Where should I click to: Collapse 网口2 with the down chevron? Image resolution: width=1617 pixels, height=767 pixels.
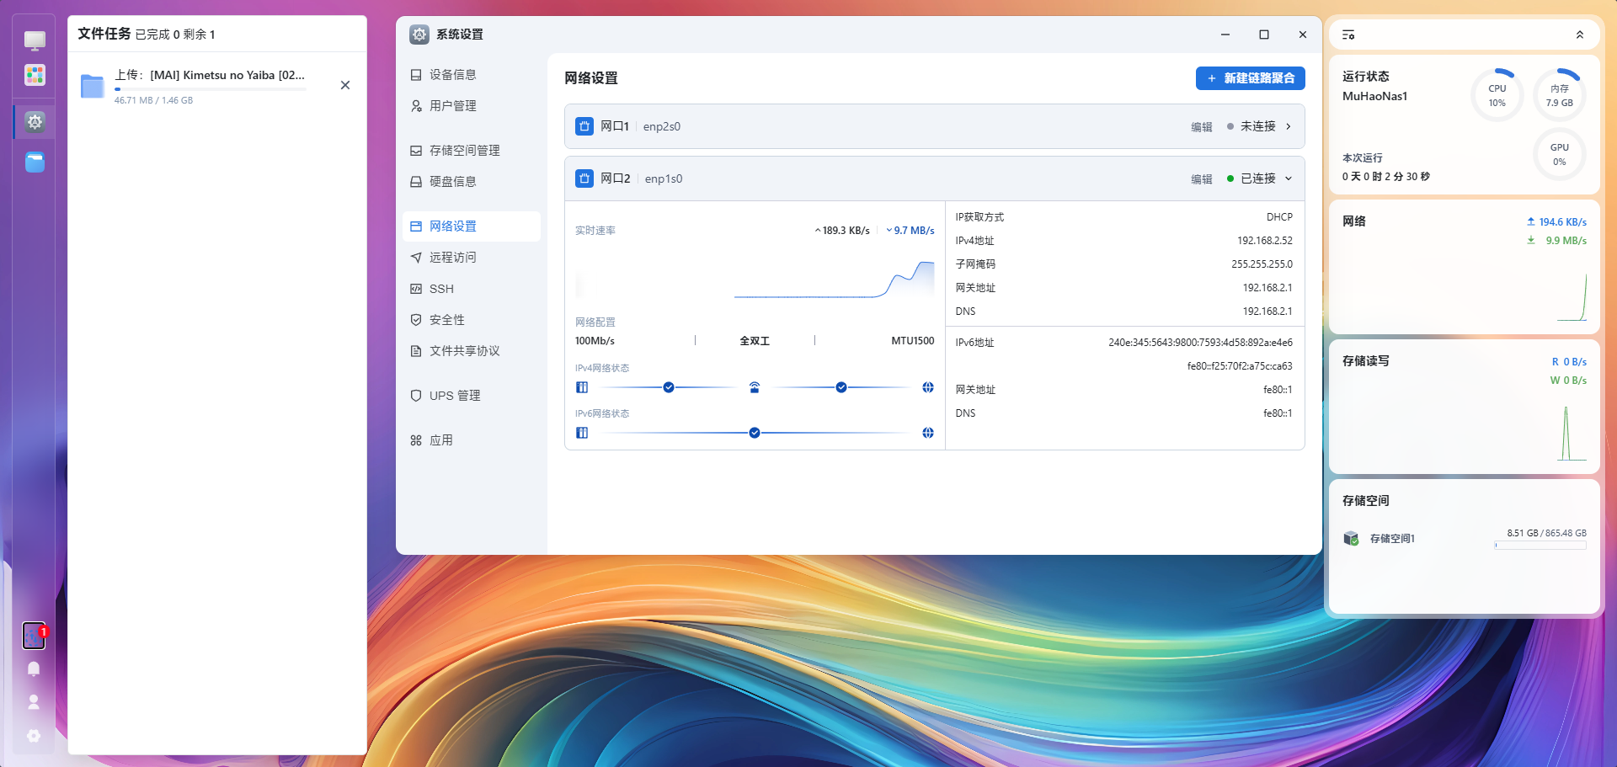click(x=1289, y=178)
